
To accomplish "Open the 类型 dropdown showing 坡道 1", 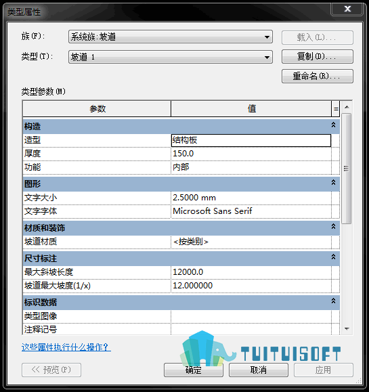I will pos(170,57).
